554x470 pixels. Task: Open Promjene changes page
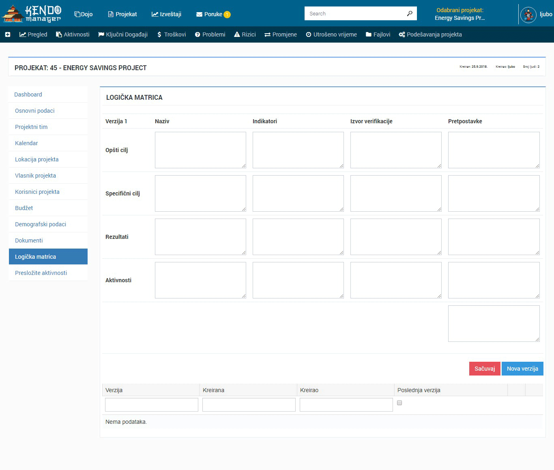point(281,34)
